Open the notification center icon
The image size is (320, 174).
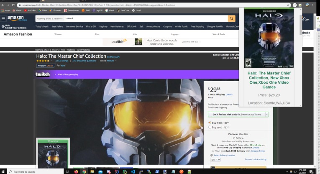pos(311,171)
